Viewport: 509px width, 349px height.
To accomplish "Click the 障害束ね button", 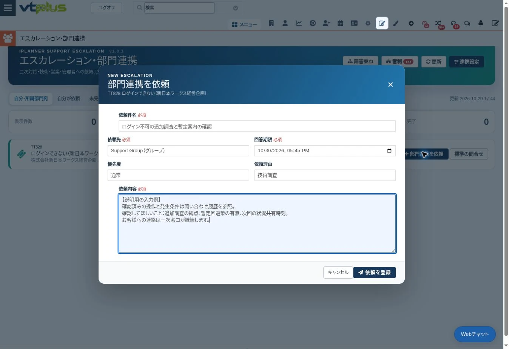I will pyautogui.click(x=360, y=62).
